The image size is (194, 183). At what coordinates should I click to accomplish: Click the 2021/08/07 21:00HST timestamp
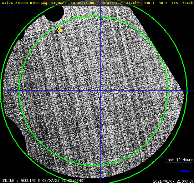[x=173, y=181]
